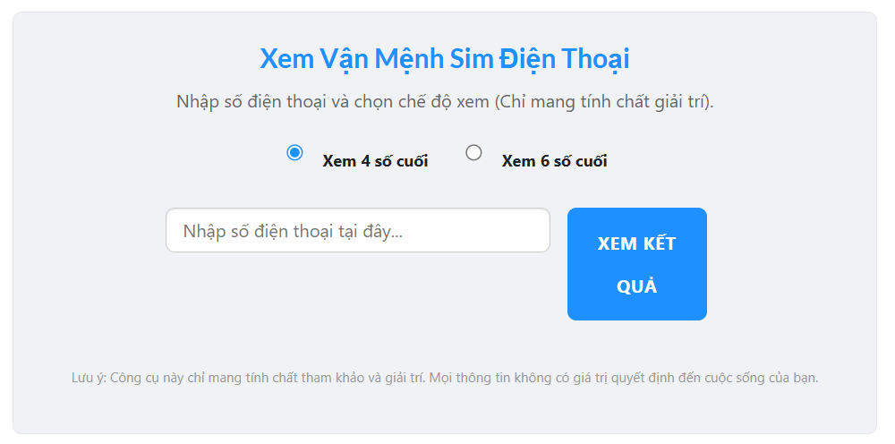The height and width of the screenshot is (444, 895).
Task: Choose the last 4 digits viewing mode
Action: (x=294, y=152)
